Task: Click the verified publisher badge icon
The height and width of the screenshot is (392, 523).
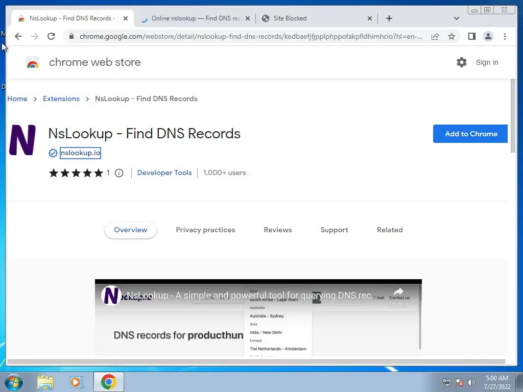Action: pyautogui.click(x=53, y=153)
